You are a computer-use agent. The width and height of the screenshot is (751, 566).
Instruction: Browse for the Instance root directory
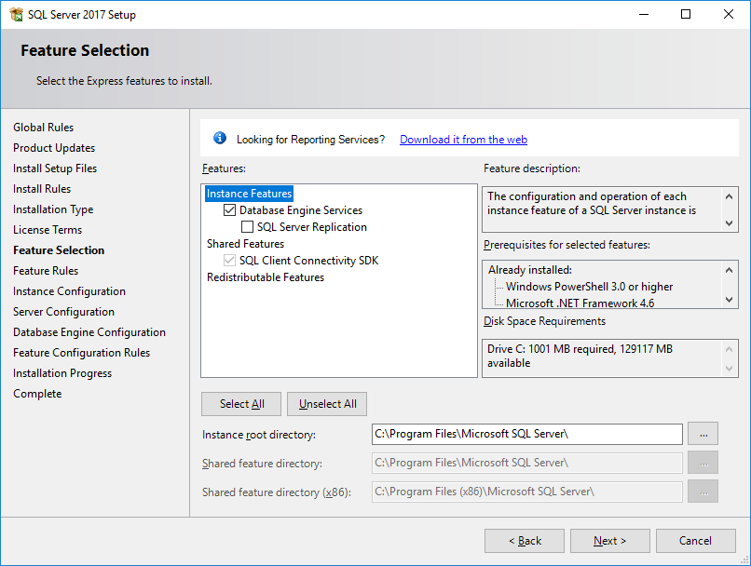pyautogui.click(x=703, y=434)
